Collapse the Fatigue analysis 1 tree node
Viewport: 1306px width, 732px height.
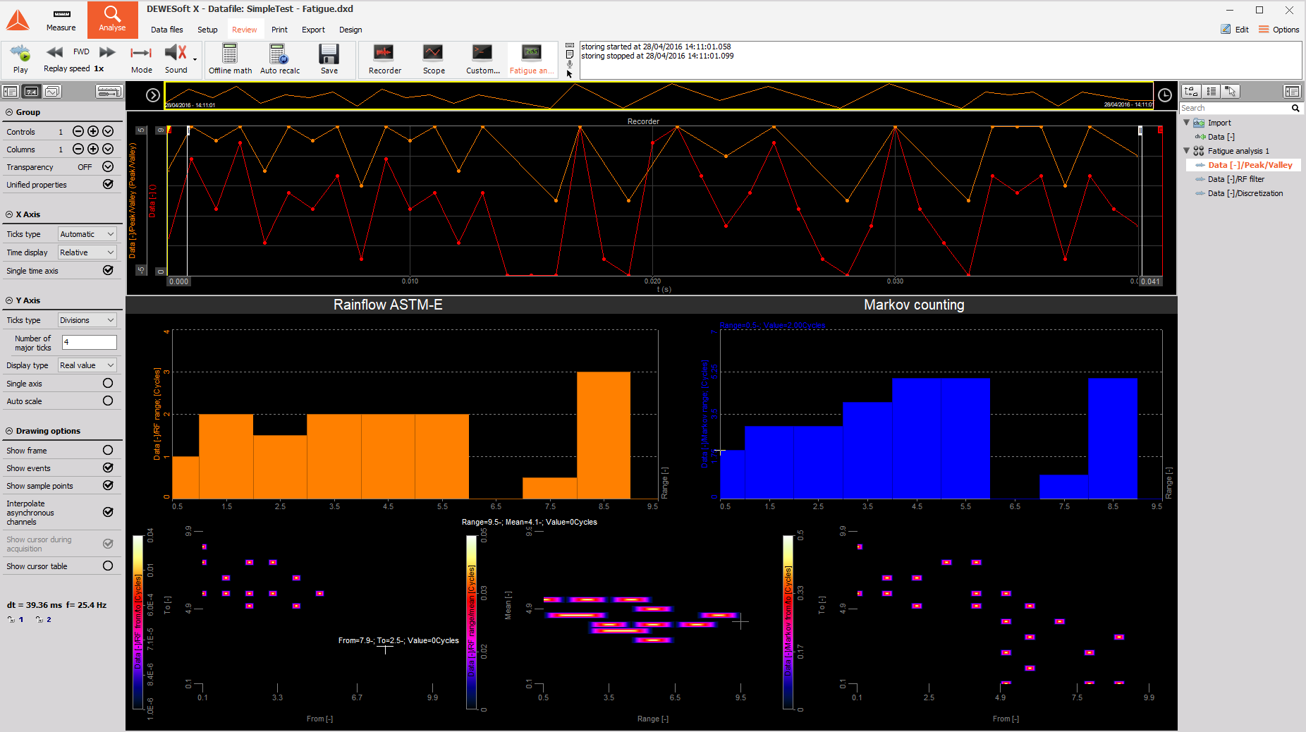pyautogui.click(x=1186, y=151)
